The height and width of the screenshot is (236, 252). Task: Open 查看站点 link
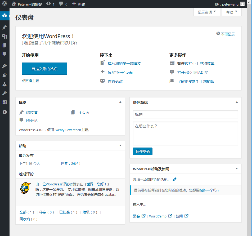(115, 82)
